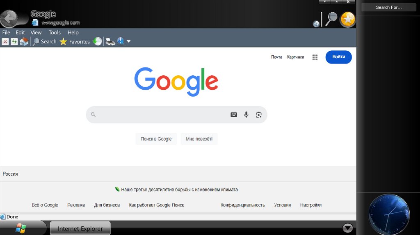Open the Windows Start button
This screenshot has width=420, height=235.
[21, 228]
